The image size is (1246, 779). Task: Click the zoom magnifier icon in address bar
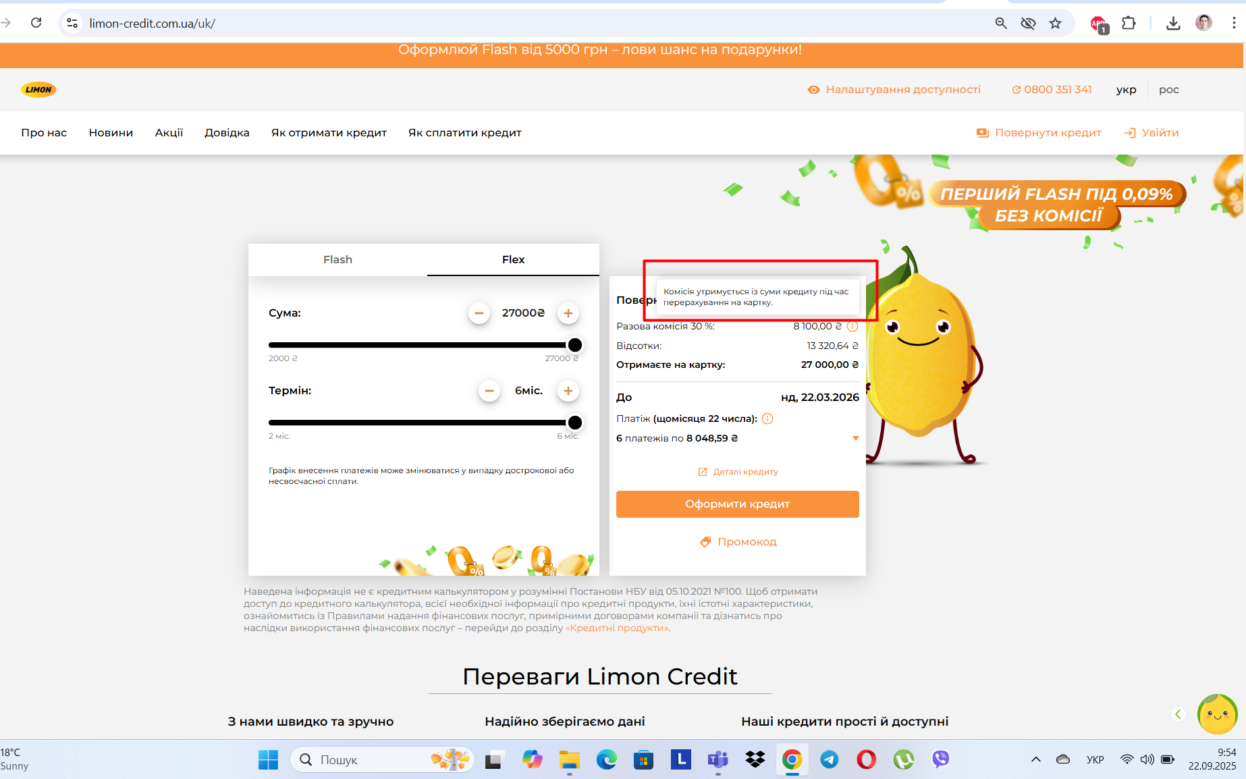tap(1001, 23)
